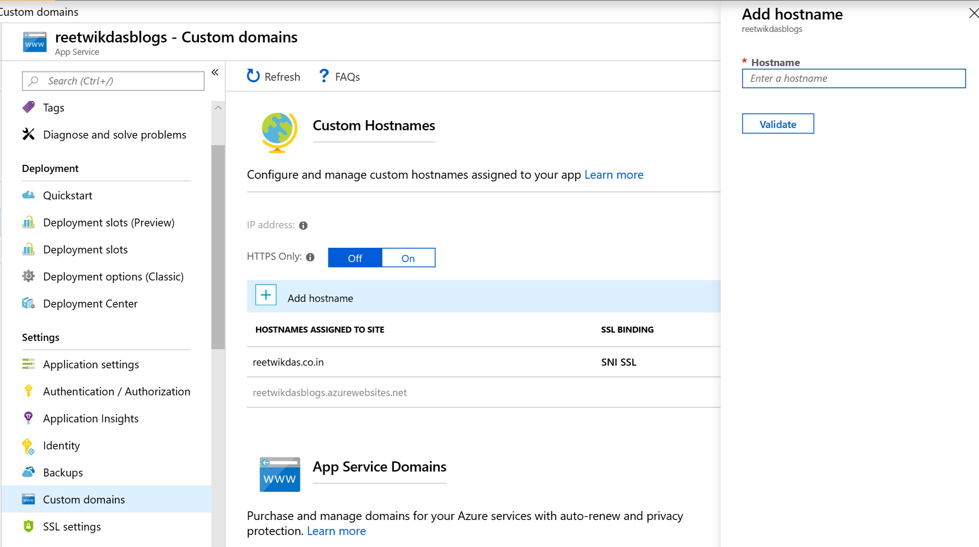
Task: Click the Custom Hostnames section heading
Action: pos(373,126)
